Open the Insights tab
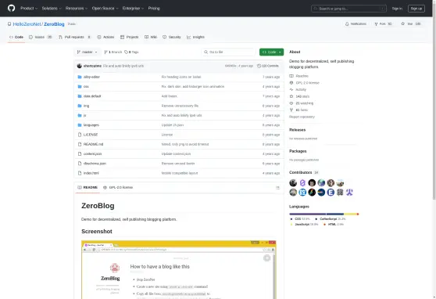This screenshot has width=436, height=299. [195, 37]
